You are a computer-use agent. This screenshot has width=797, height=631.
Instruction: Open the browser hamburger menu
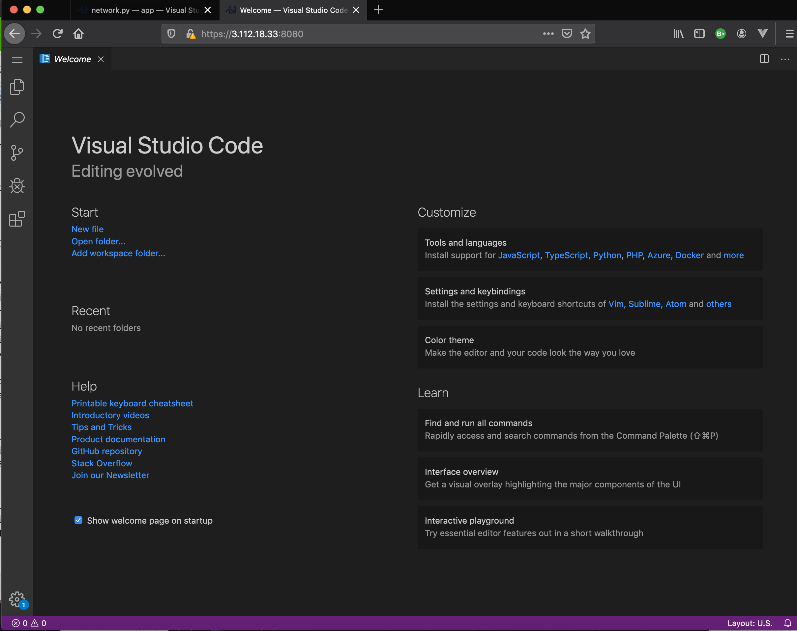tap(789, 34)
